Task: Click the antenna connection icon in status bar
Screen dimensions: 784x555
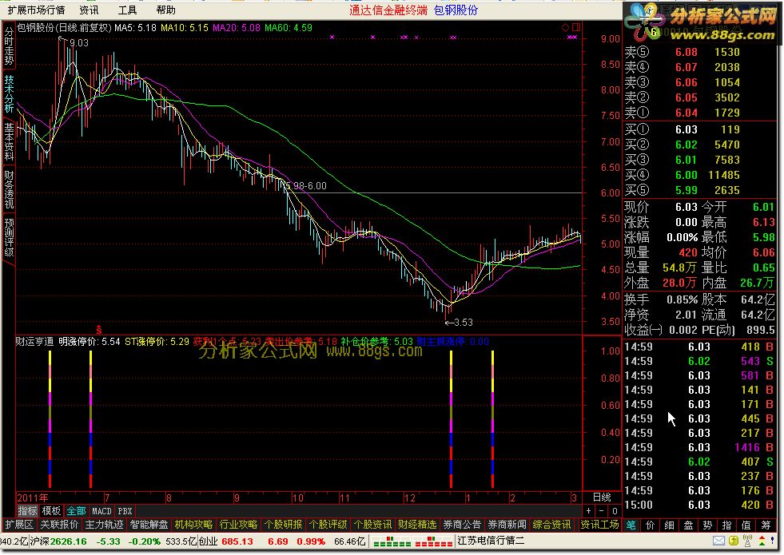Action: tap(748, 541)
